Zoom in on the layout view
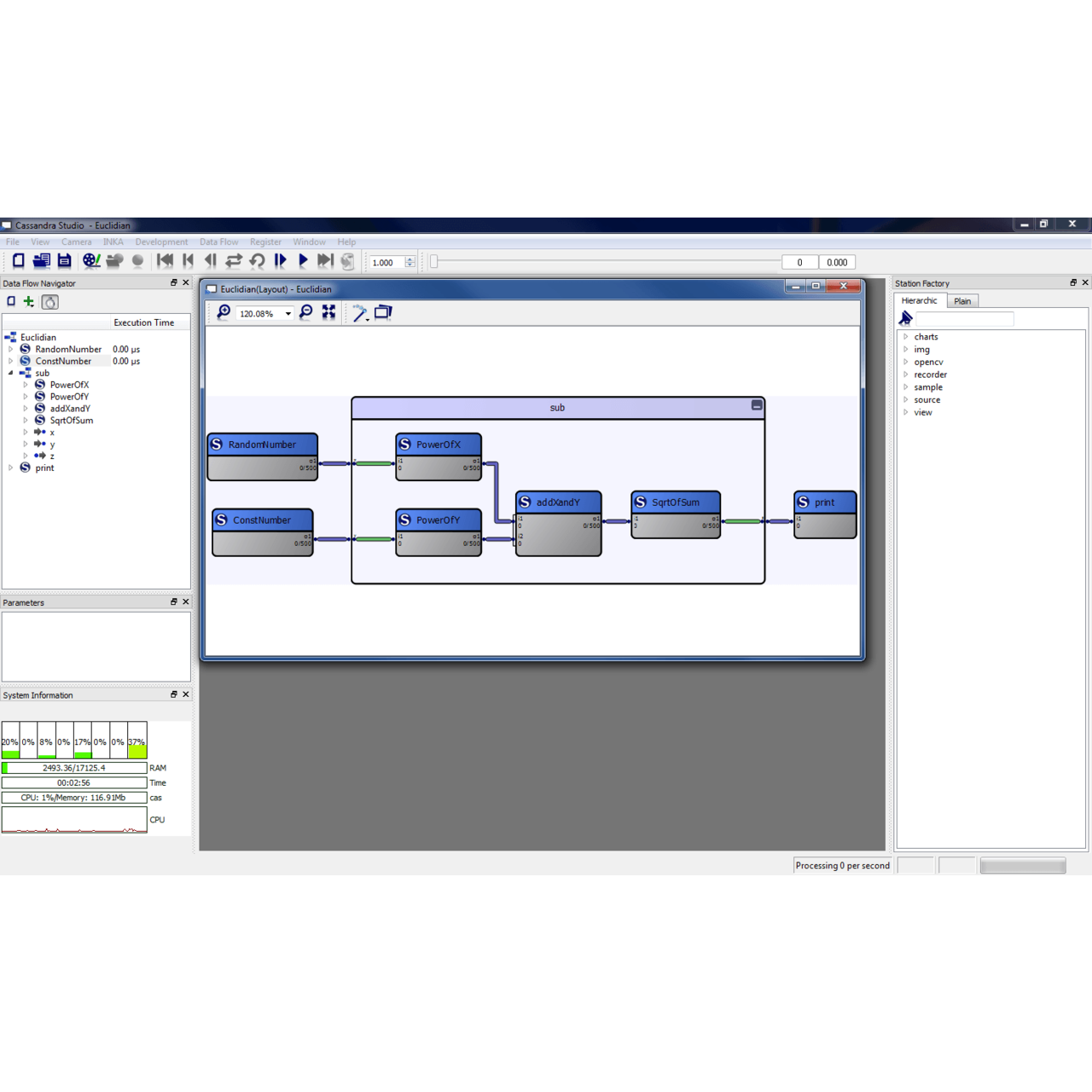 (x=223, y=313)
